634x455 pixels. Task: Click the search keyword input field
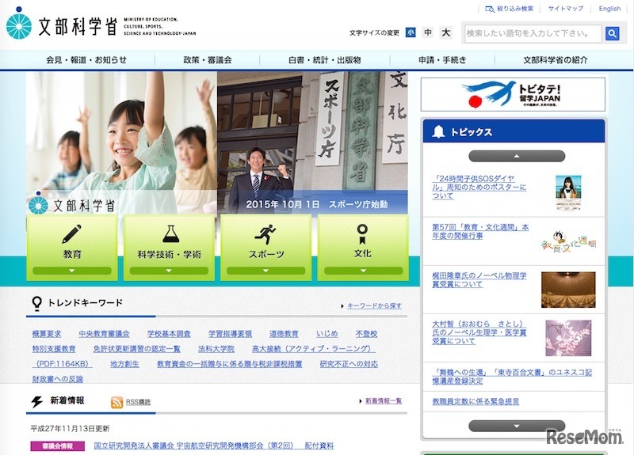tap(533, 33)
